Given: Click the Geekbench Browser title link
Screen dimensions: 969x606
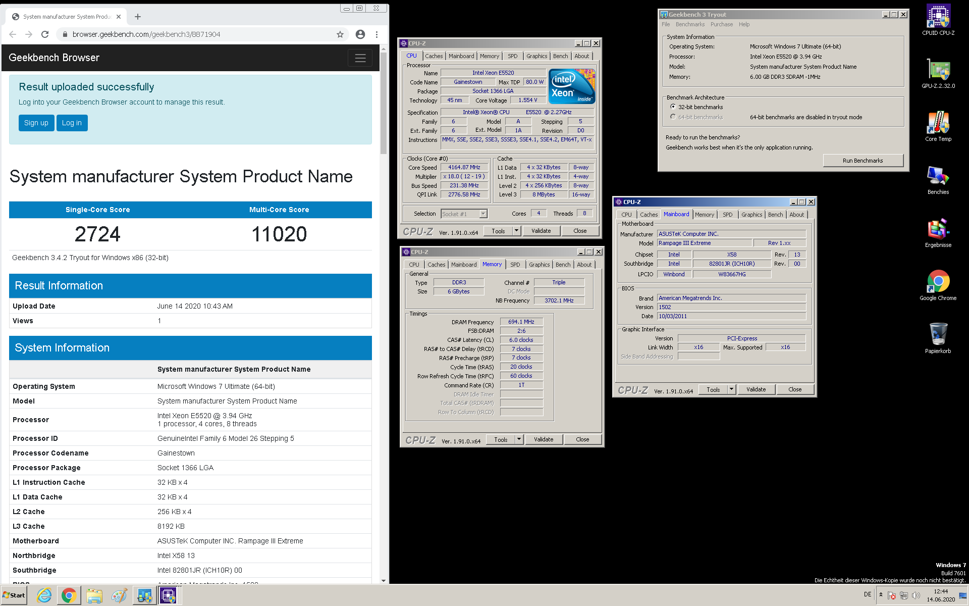Looking at the screenshot, I should pos(54,58).
